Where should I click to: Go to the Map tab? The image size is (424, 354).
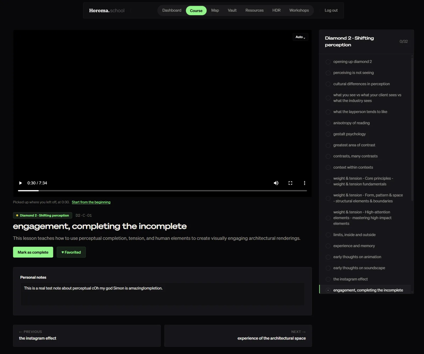215,10
